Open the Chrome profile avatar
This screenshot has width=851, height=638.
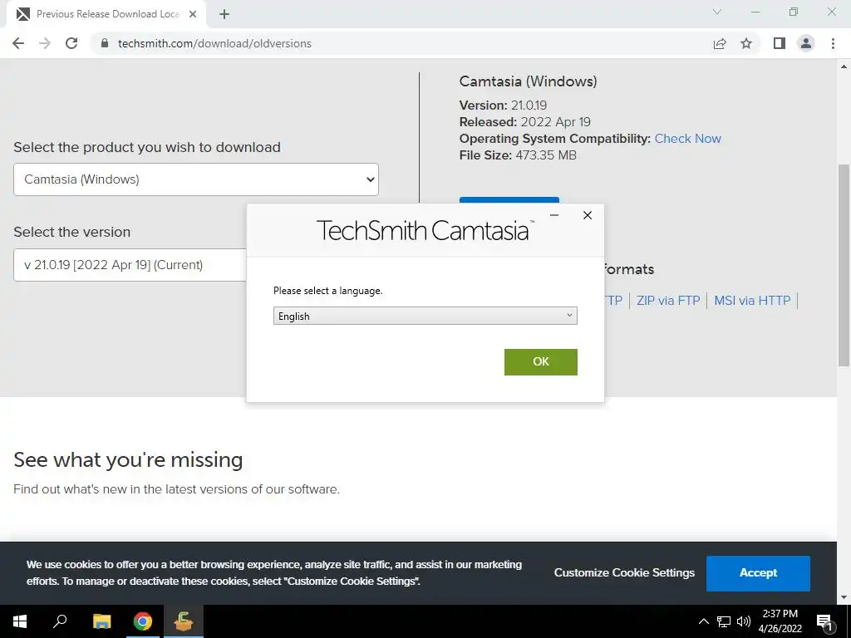pyautogui.click(x=806, y=43)
